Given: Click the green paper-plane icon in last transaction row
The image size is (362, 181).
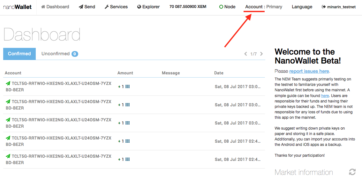Looking at the screenshot, I should (8, 156).
